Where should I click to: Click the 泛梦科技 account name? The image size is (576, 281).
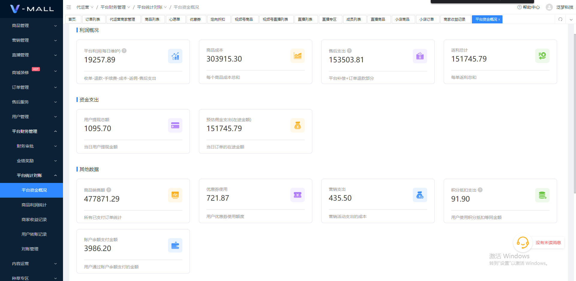565,7
